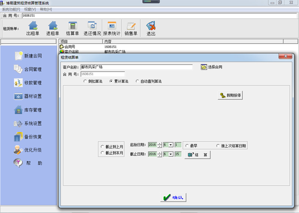The width and height of the screenshot is (299, 213).
Task: Select the 自动直列算法 option
Action: pos(137,81)
